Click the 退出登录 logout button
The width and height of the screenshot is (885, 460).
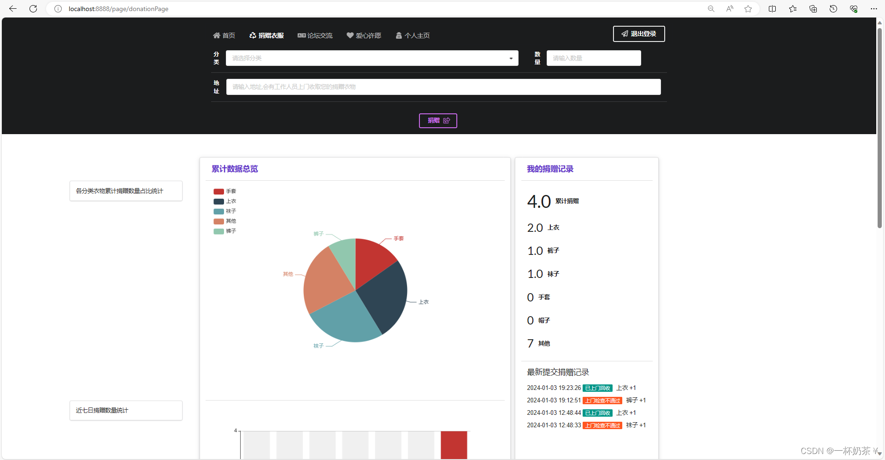pyautogui.click(x=639, y=34)
